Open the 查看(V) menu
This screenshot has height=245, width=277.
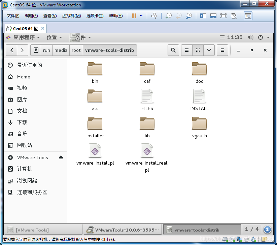pyautogui.click(x=50, y=16)
